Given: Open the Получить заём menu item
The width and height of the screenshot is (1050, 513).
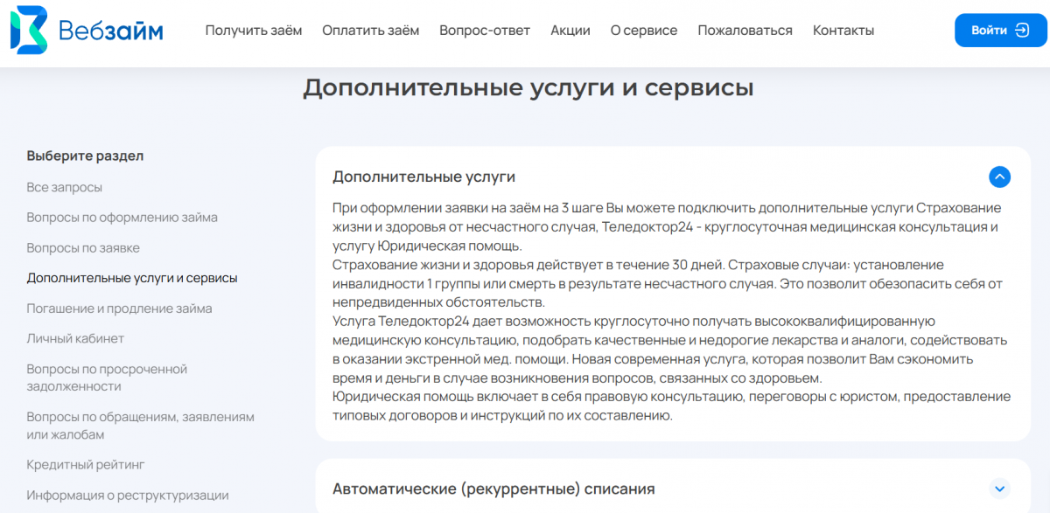Looking at the screenshot, I should (x=254, y=31).
